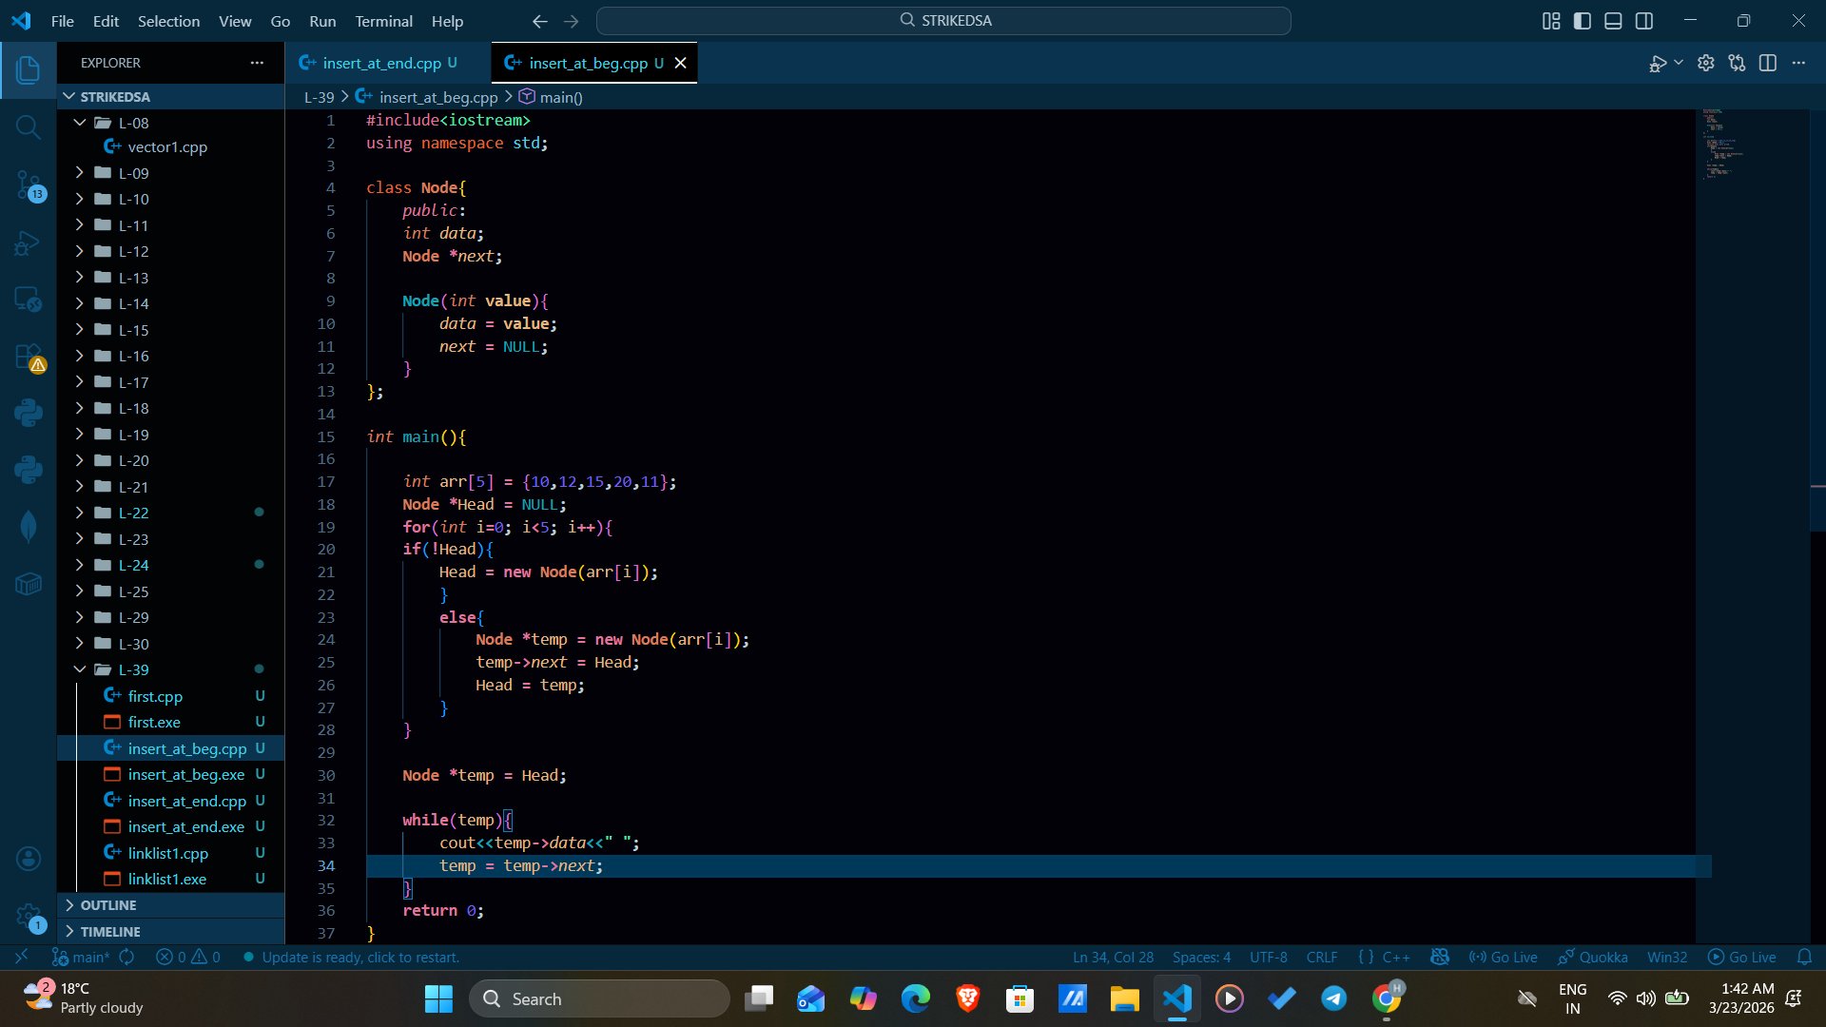Open Extensions view in activity bar

(x=29, y=358)
